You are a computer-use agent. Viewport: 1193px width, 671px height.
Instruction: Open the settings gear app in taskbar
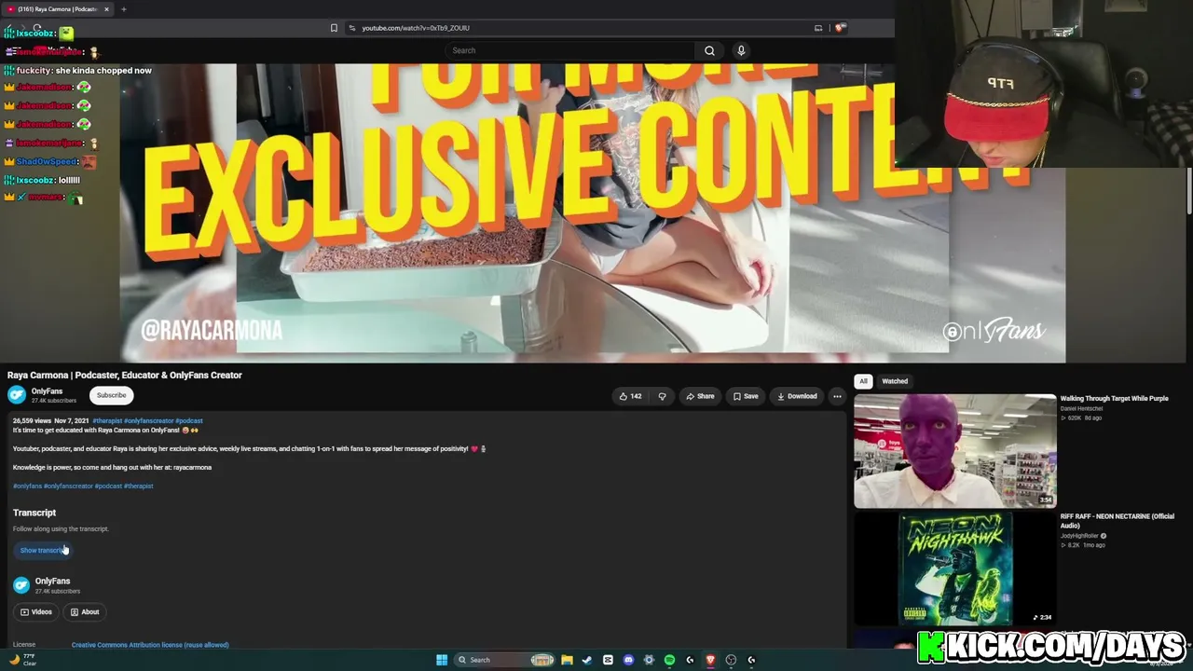tap(649, 660)
